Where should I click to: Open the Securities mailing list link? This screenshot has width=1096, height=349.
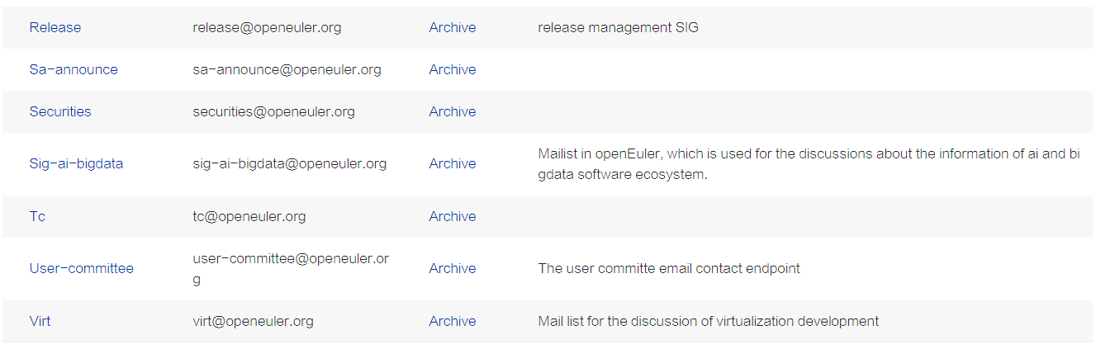(x=60, y=111)
